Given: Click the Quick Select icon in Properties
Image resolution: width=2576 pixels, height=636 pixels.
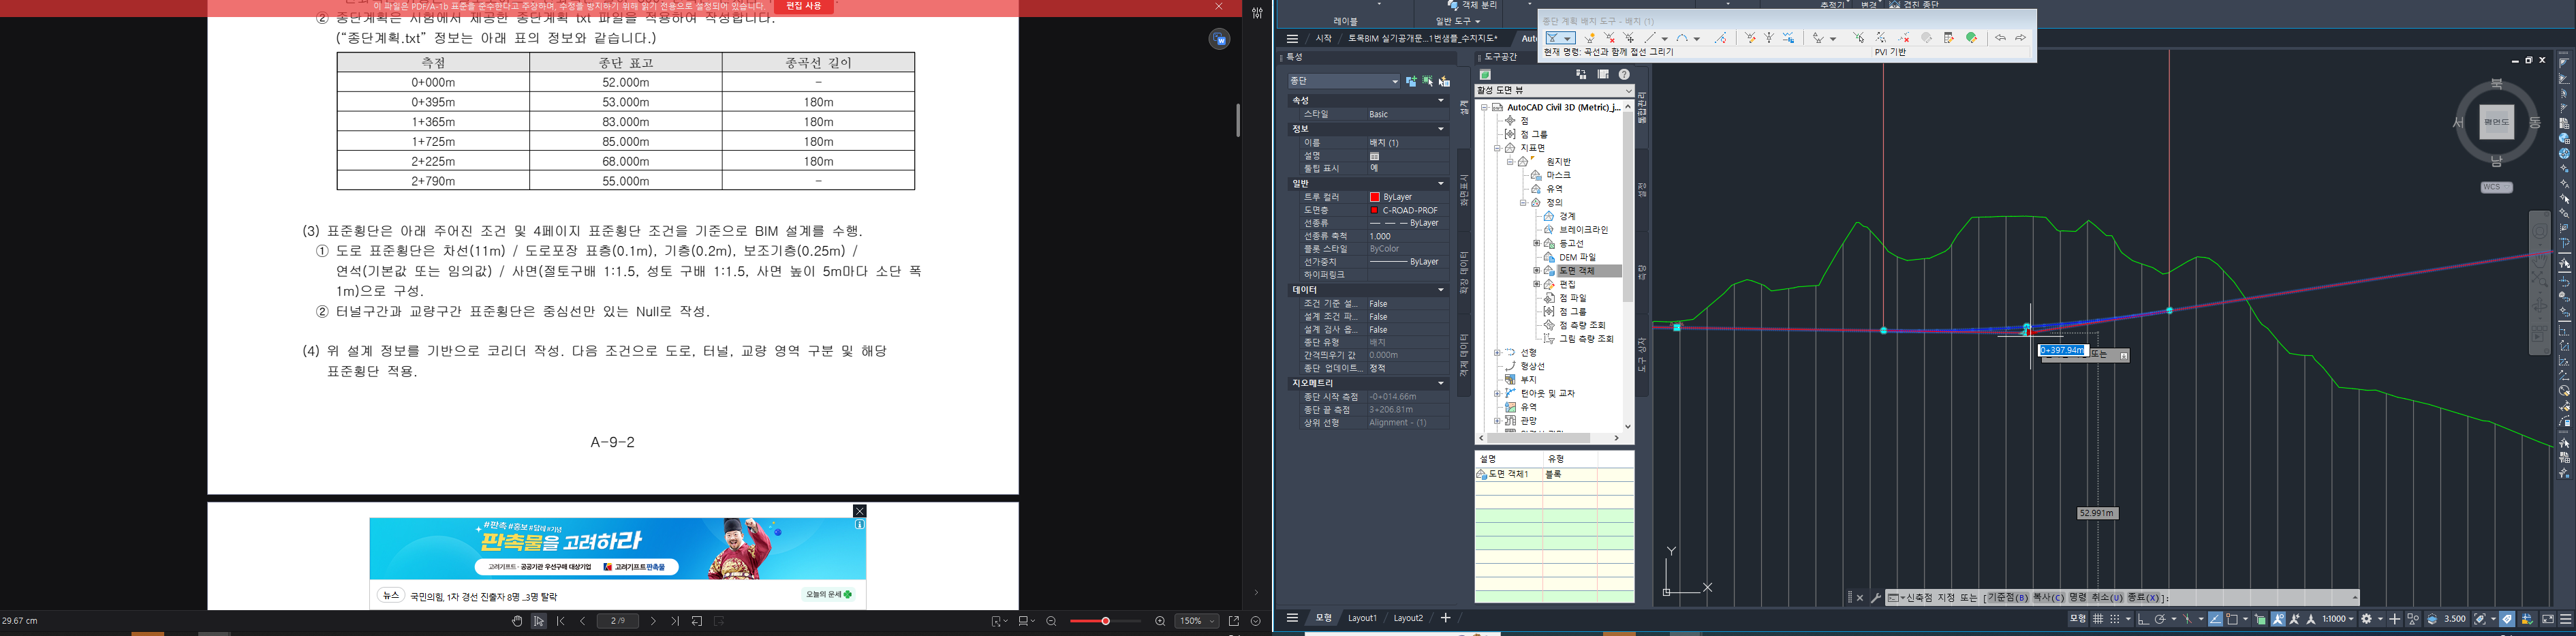Looking at the screenshot, I should 1444,81.
